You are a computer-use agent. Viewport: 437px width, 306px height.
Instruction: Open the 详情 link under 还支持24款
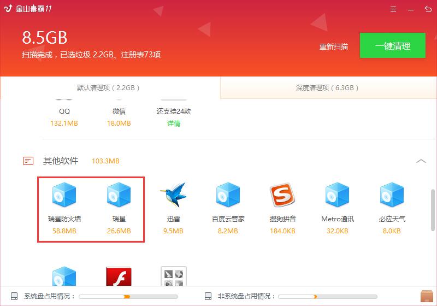174,123
